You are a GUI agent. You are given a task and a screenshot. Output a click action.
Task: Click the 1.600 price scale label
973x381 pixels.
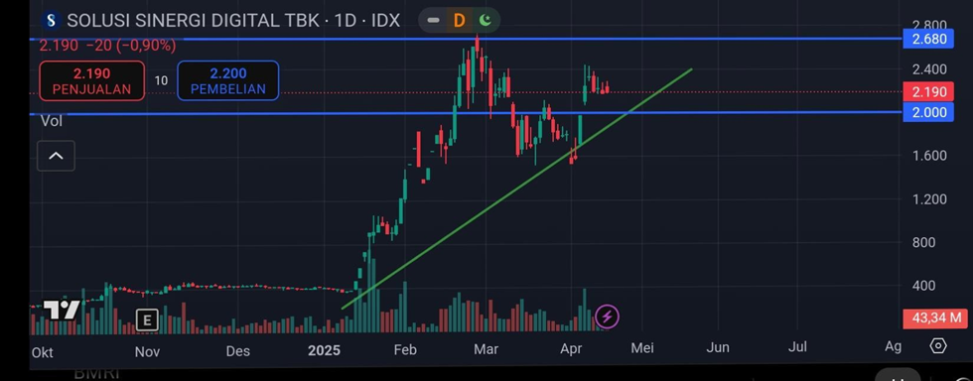929,156
